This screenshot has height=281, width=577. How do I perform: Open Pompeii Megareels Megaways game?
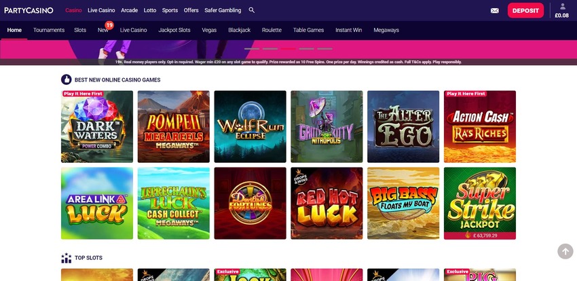pyautogui.click(x=174, y=126)
